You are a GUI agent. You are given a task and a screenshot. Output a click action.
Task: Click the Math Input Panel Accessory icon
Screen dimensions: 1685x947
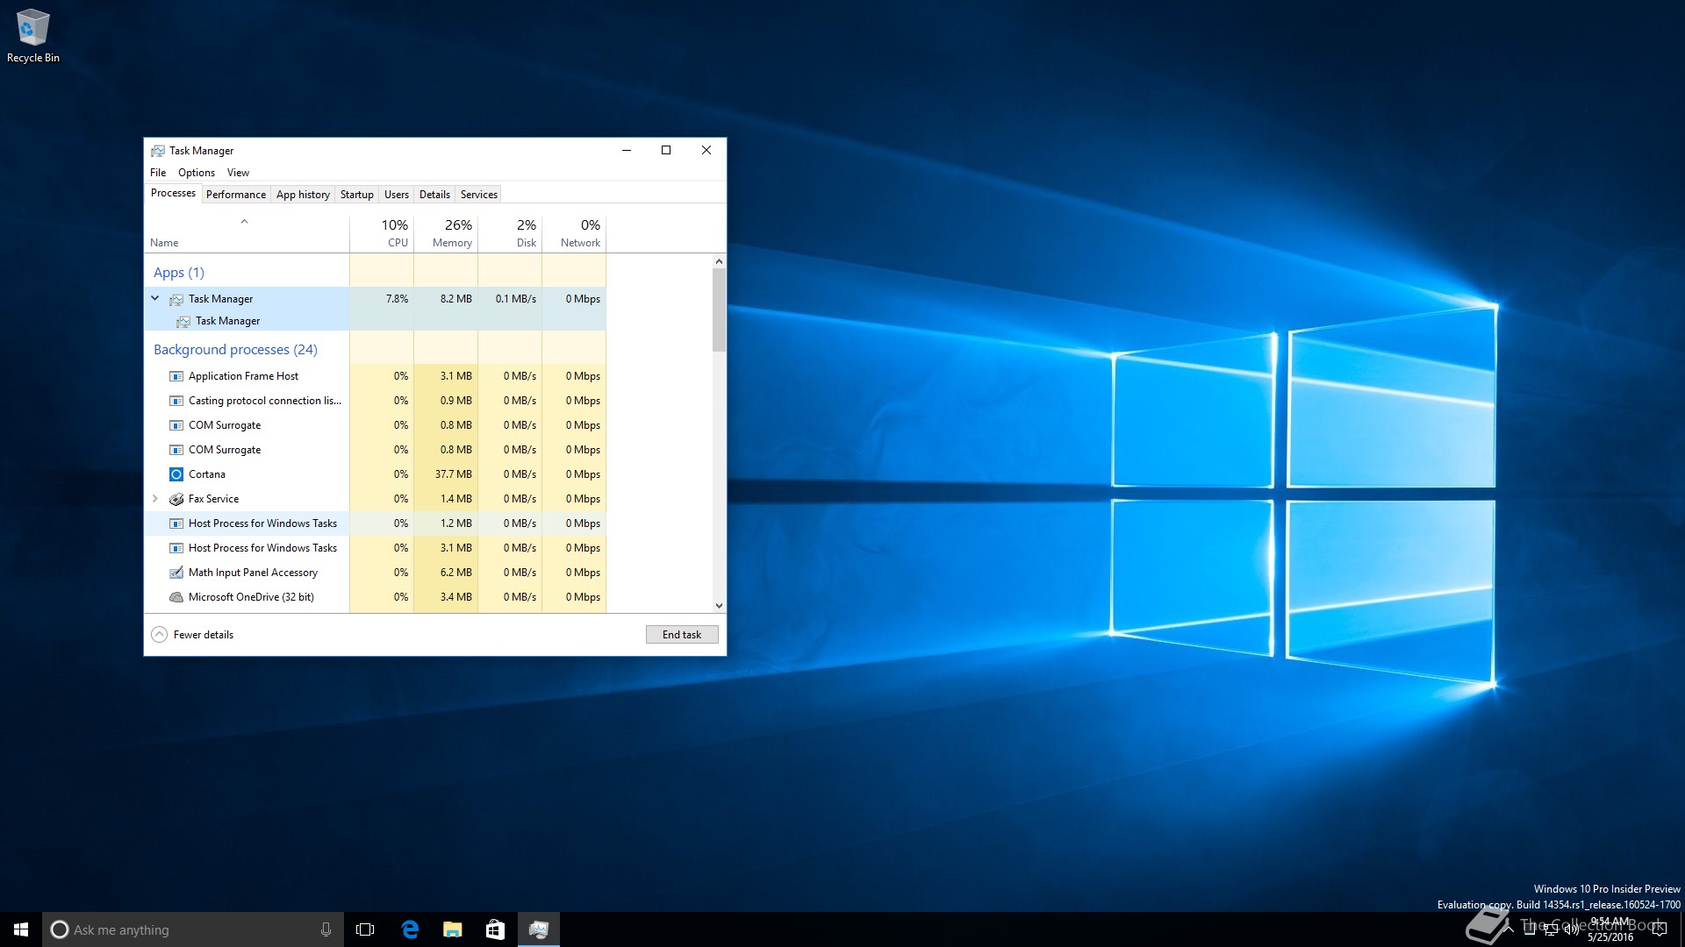[176, 573]
